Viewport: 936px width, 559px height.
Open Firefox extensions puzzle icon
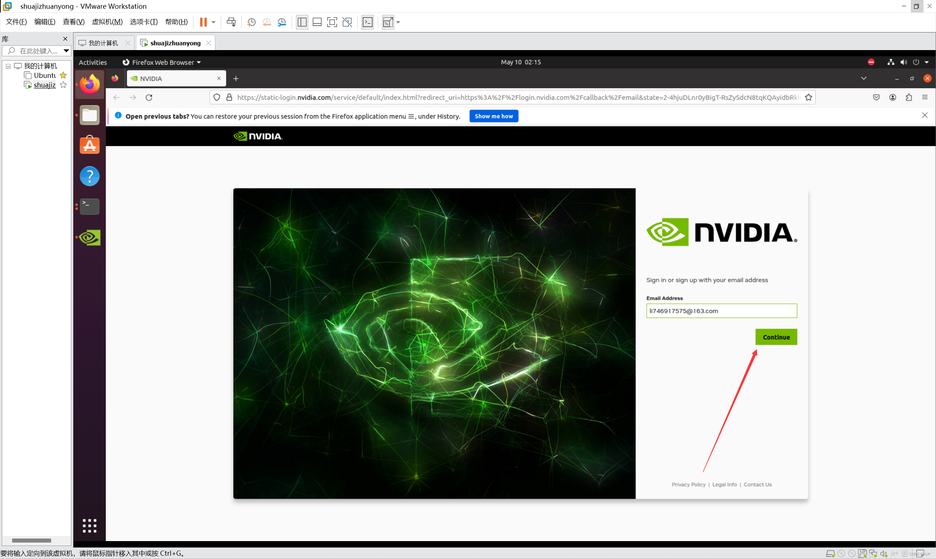pyautogui.click(x=909, y=98)
